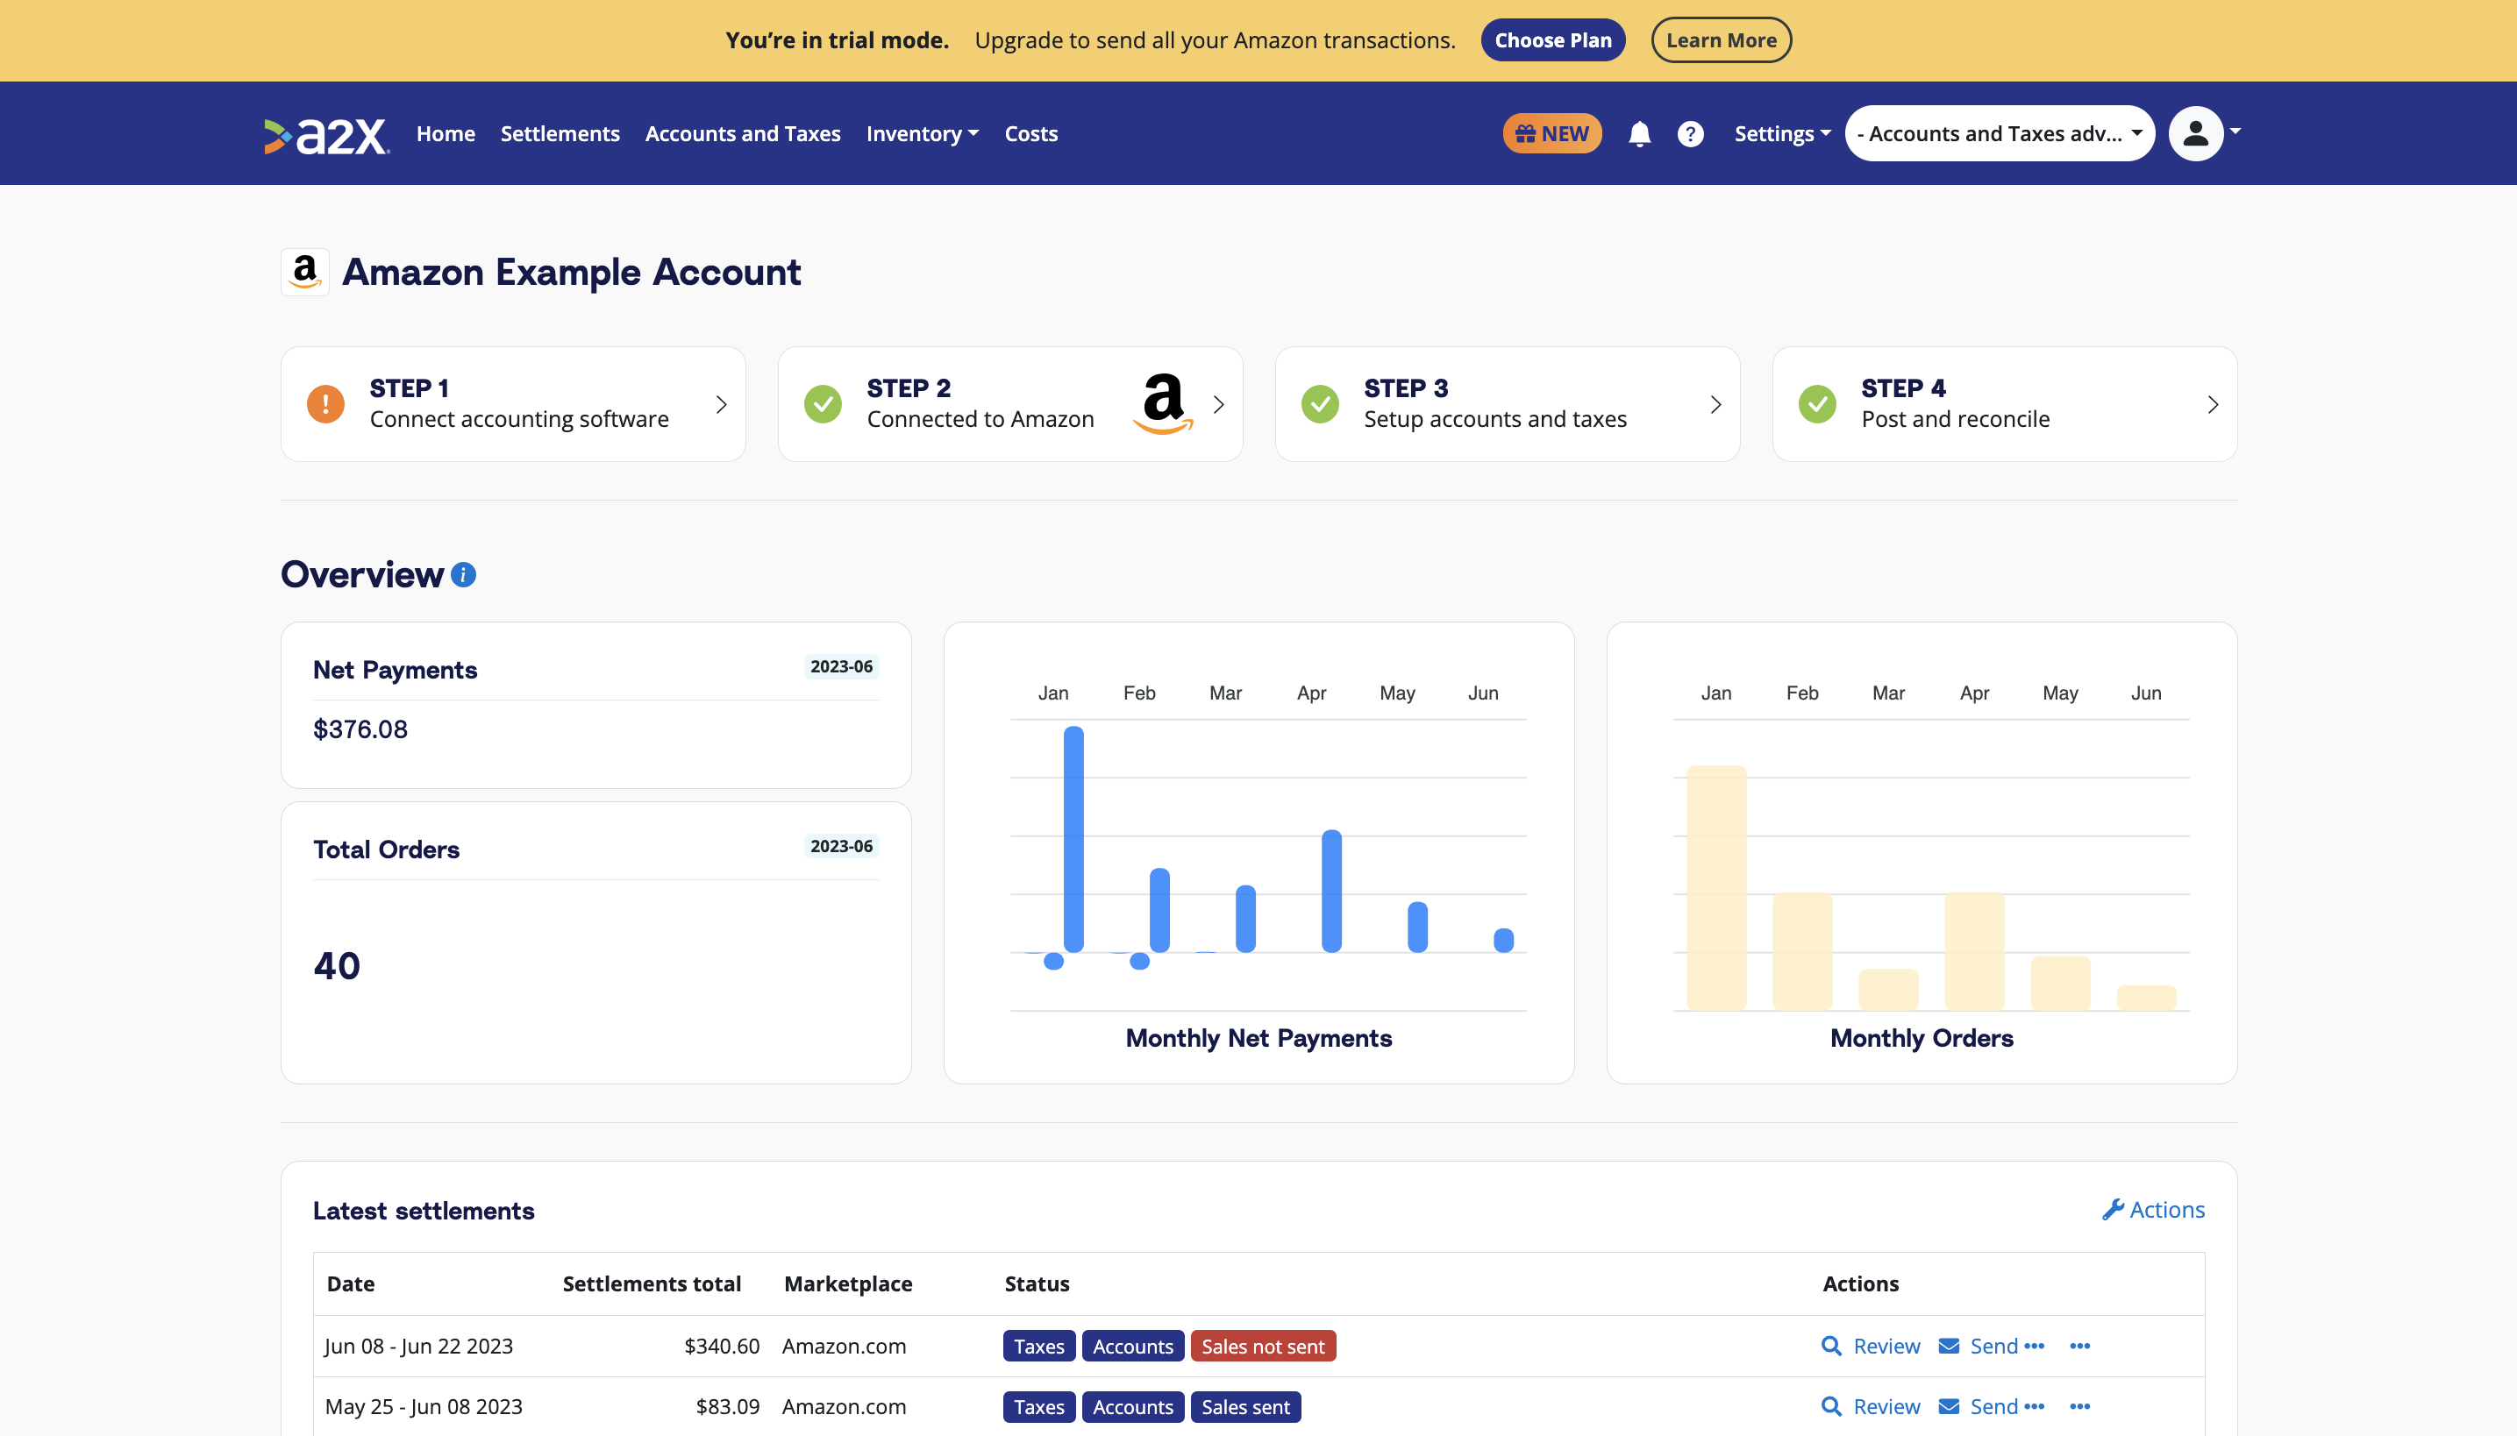2517x1436 pixels.
Task: Click the $340.60 settlement total
Action: coord(721,1347)
